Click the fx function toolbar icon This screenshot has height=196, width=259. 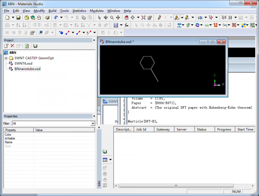click(x=127, y=25)
